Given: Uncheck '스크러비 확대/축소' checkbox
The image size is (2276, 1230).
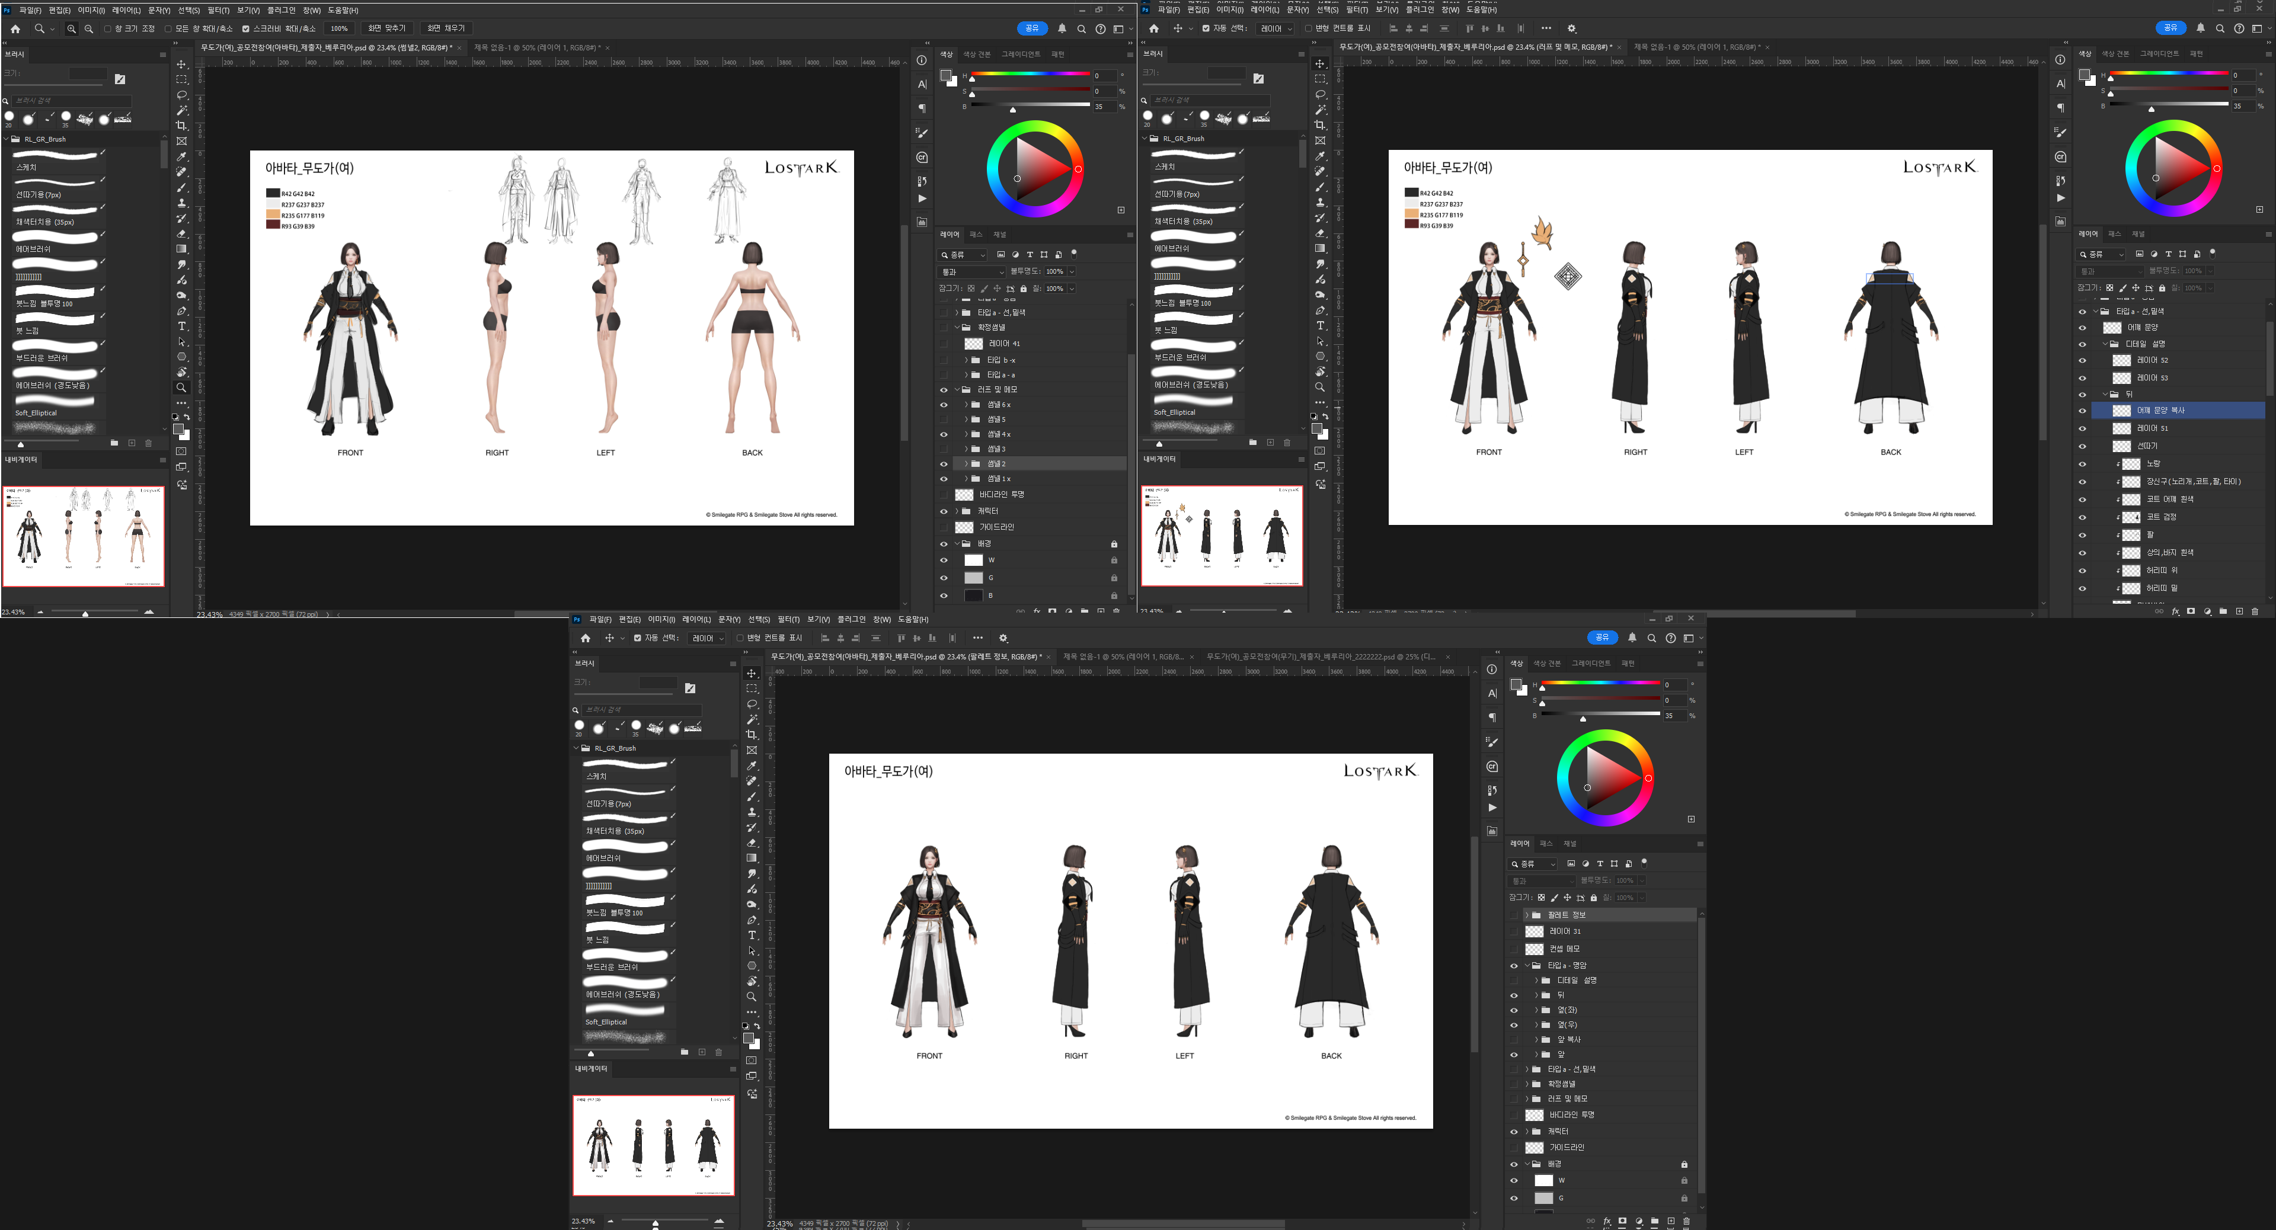Looking at the screenshot, I should (245, 28).
